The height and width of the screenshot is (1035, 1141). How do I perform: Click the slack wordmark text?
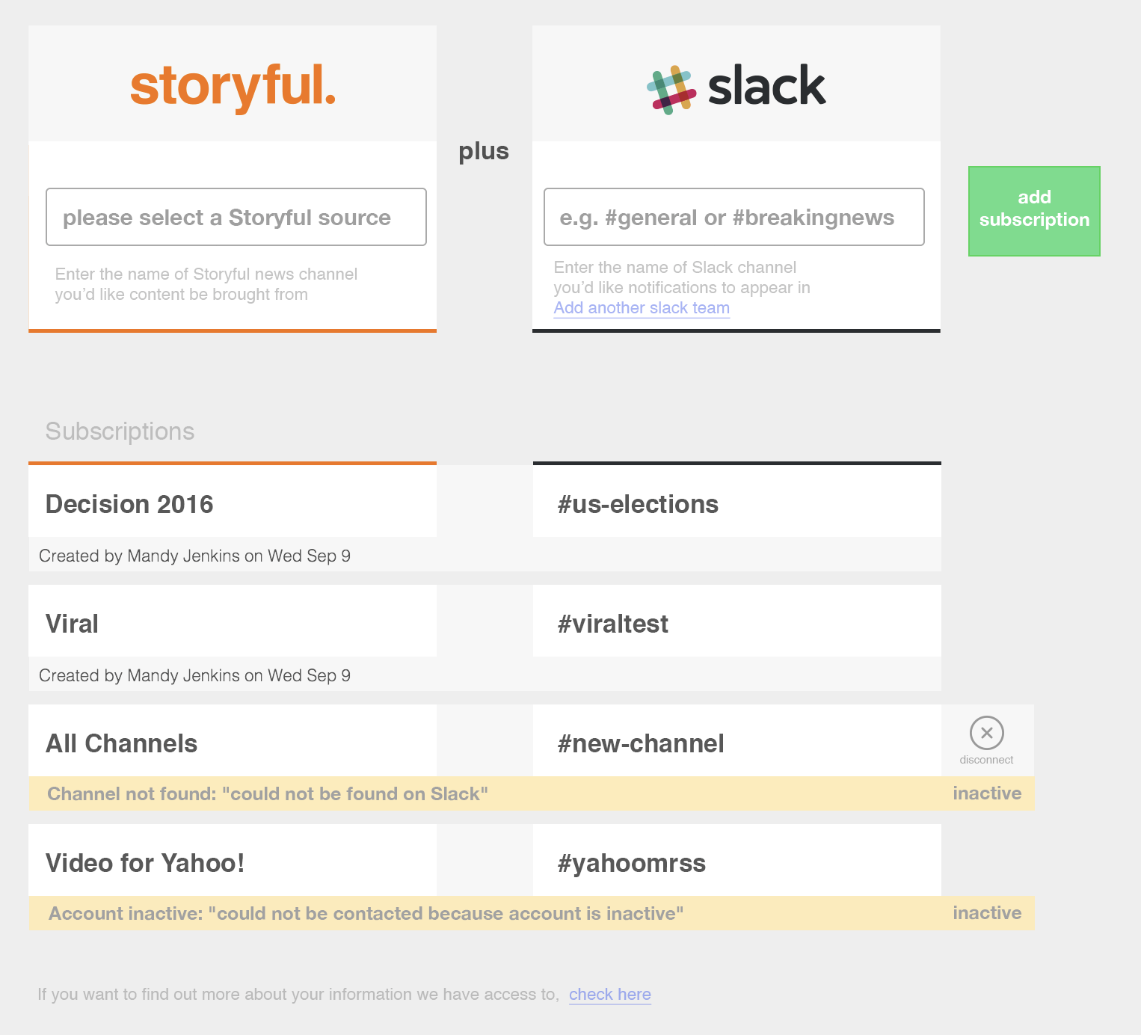point(766,86)
